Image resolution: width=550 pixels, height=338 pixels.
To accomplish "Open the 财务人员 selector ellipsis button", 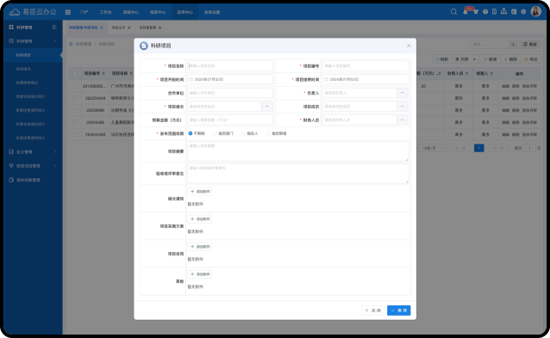I will (x=403, y=120).
